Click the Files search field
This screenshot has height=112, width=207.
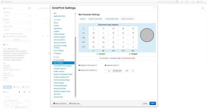(17, 97)
